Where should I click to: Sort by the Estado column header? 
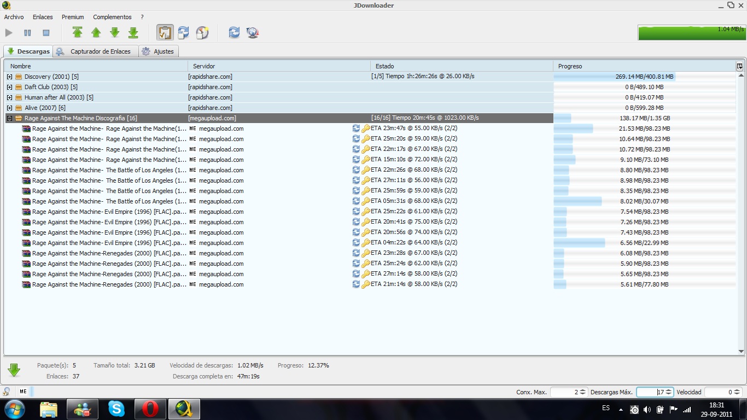coord(462,66)
